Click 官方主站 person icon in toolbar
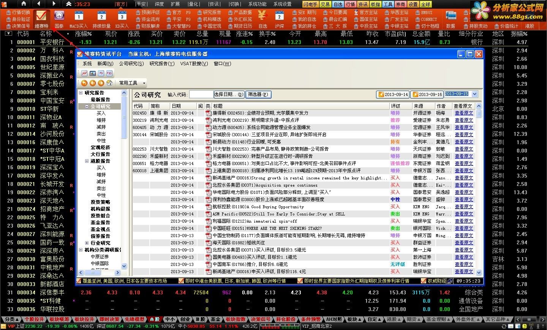Image resolution: width=547 pixels, height=330 pixels. [356, 13]
